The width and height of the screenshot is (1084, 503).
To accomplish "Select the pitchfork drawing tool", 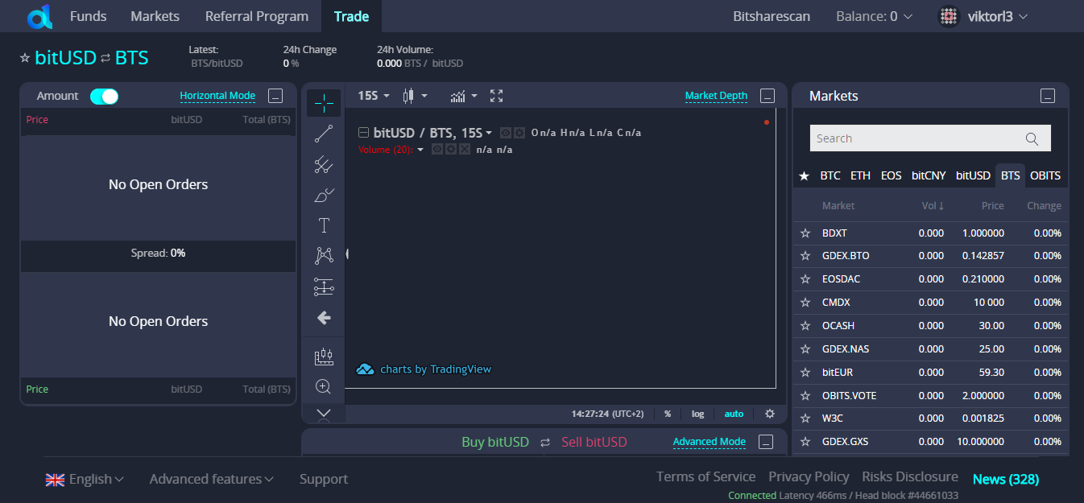I will pos(324,165).
